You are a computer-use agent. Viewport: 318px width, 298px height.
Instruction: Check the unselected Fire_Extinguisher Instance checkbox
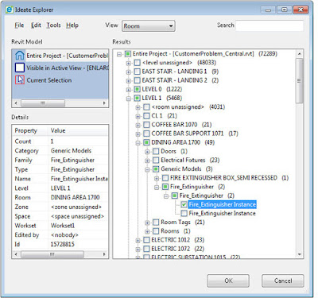click(x=184, y=213)
